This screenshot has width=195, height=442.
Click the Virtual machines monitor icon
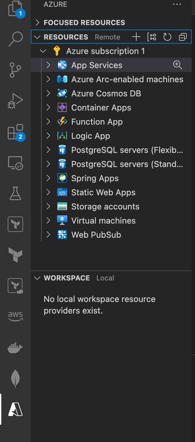pos(62,221)
